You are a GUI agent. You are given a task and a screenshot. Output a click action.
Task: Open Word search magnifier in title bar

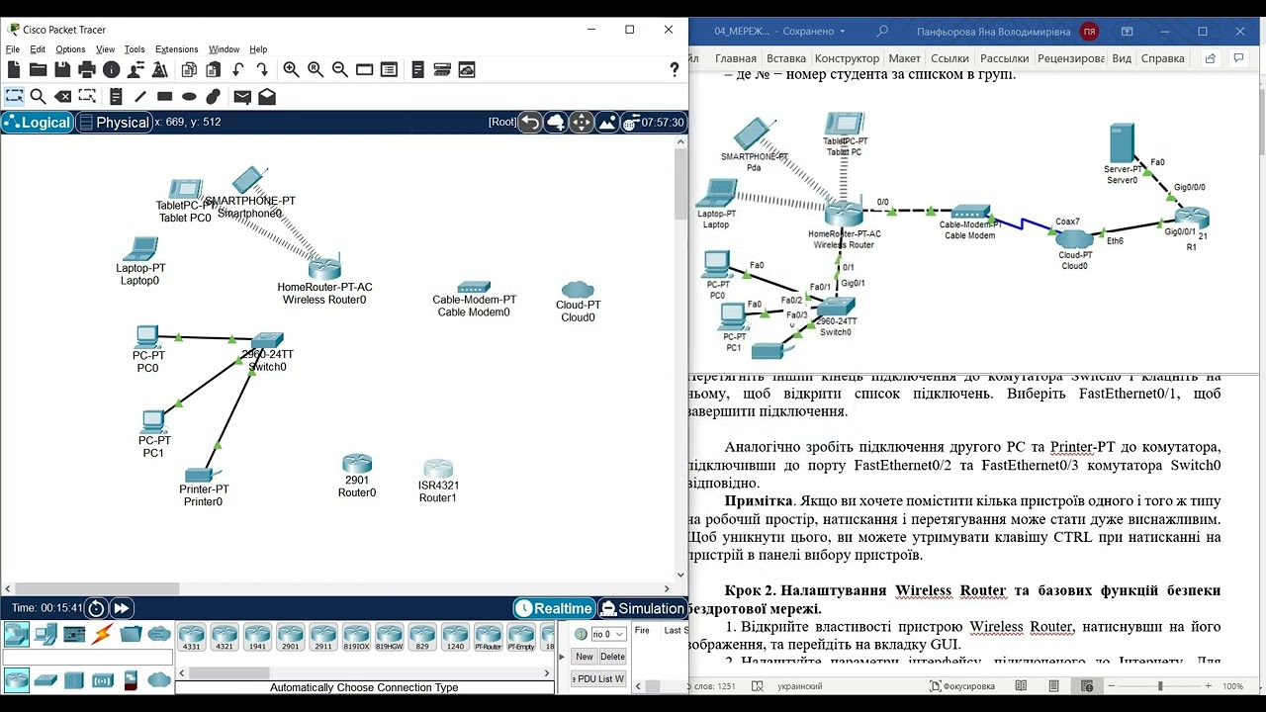(x=883, y=32)
